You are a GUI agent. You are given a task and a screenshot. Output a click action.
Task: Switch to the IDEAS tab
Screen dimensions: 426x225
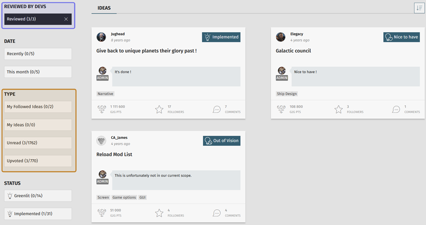[x=104, y=8]
